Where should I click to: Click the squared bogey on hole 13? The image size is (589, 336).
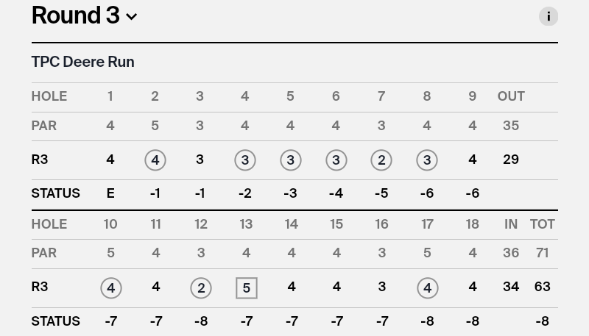(x=247, y=288)
